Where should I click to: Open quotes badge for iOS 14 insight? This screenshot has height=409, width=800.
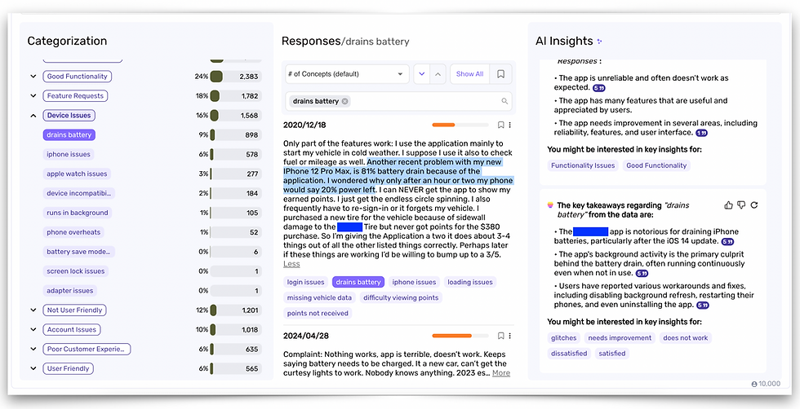[x=727, y=241]
